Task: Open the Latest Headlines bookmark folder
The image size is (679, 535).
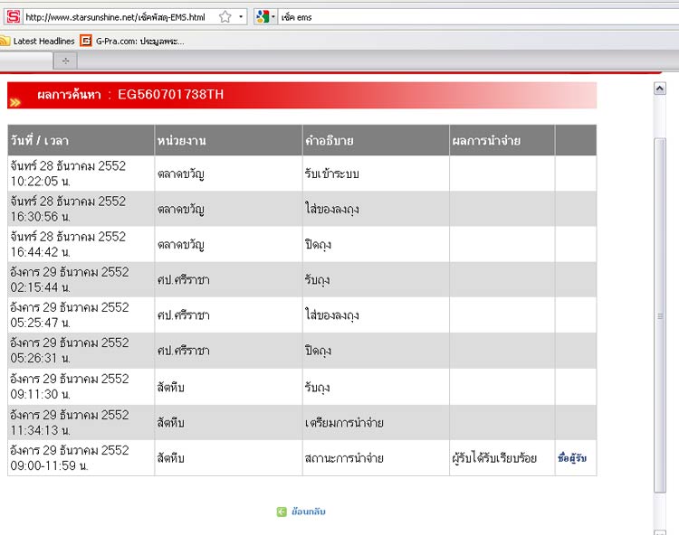Action: 43,41
